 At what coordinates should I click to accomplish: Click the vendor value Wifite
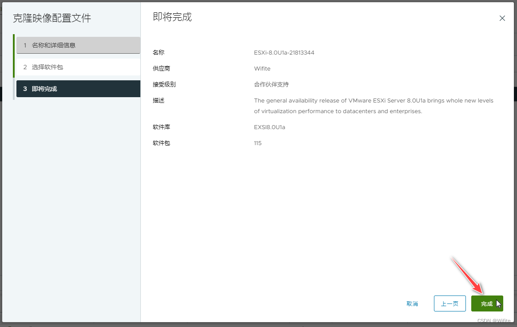262,68
